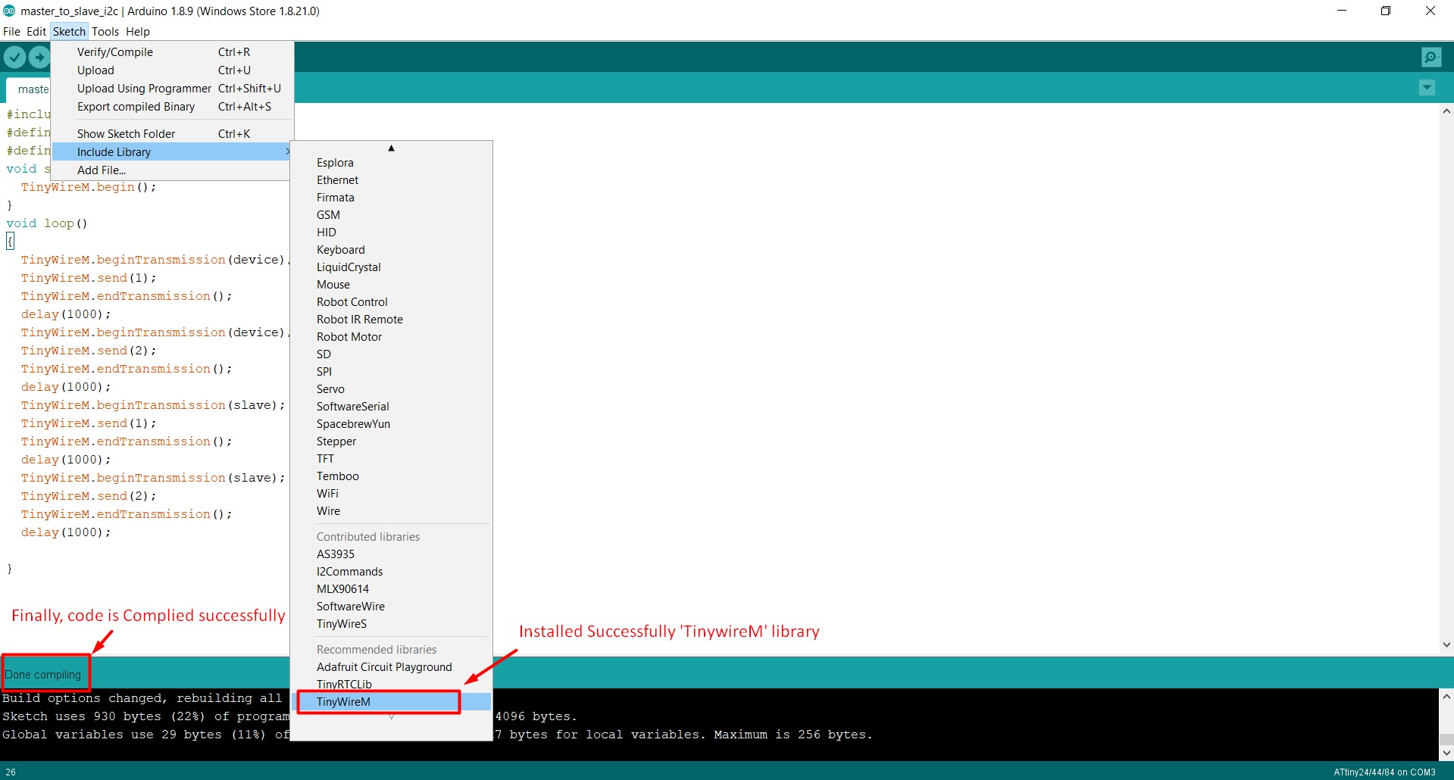Expand the Include Library submenu

[172, 152]
